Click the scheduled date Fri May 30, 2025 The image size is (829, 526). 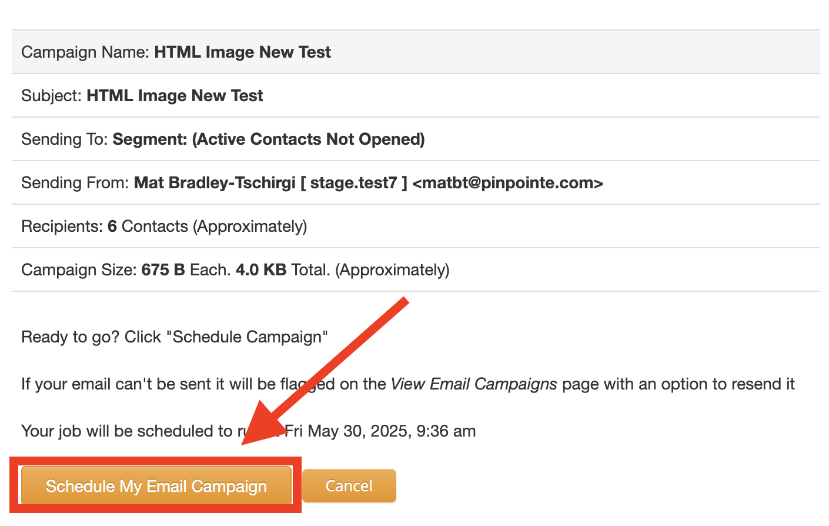(349, 431)
